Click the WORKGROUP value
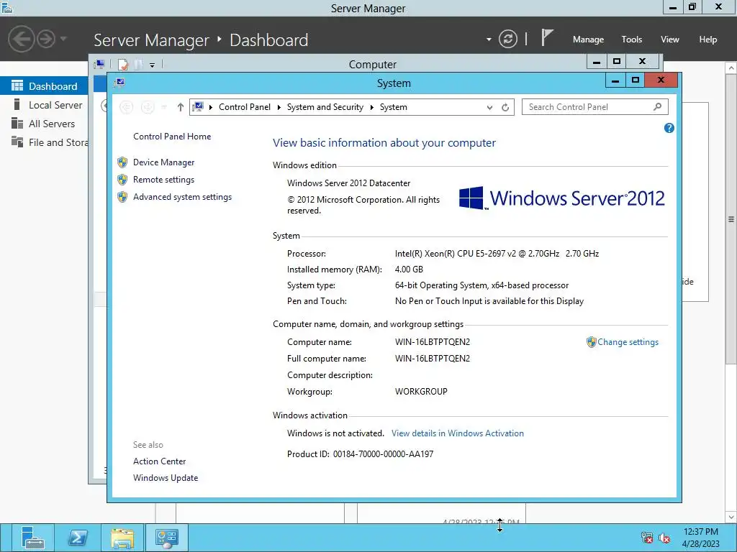Image resolution: width=737 pixels, height=552 pixels. click(x=421, y=392)
